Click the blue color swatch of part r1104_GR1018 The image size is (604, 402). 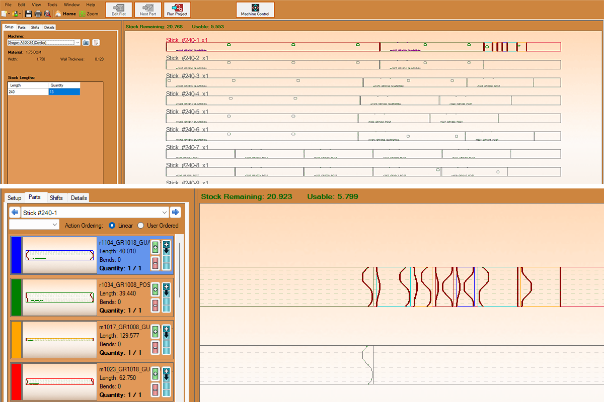16,255
